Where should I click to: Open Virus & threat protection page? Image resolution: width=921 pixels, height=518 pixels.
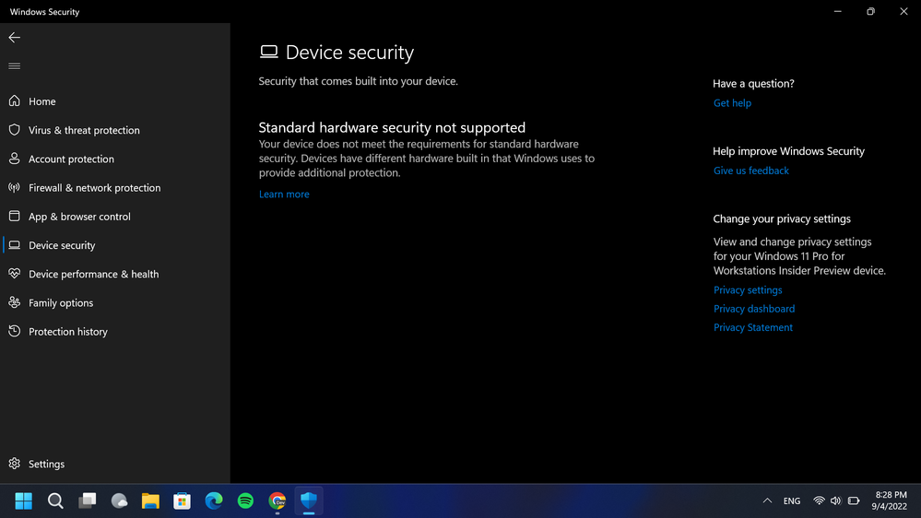click(x=115, y=130)
